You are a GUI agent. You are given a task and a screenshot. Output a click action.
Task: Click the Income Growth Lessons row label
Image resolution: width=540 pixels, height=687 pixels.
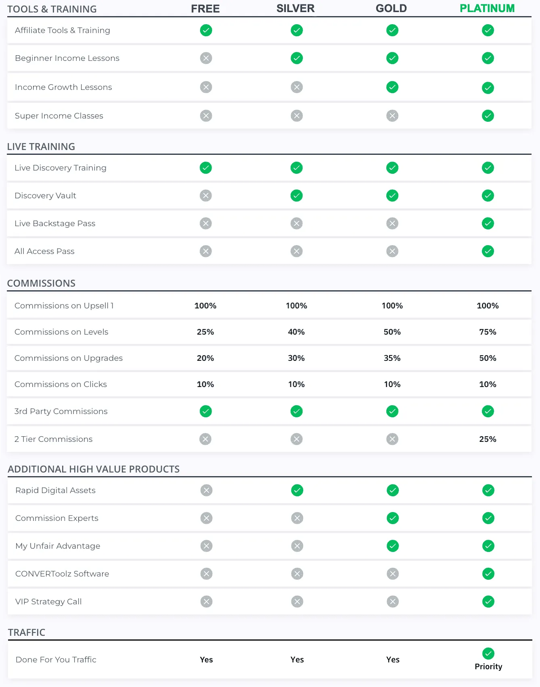pos(63,87)
